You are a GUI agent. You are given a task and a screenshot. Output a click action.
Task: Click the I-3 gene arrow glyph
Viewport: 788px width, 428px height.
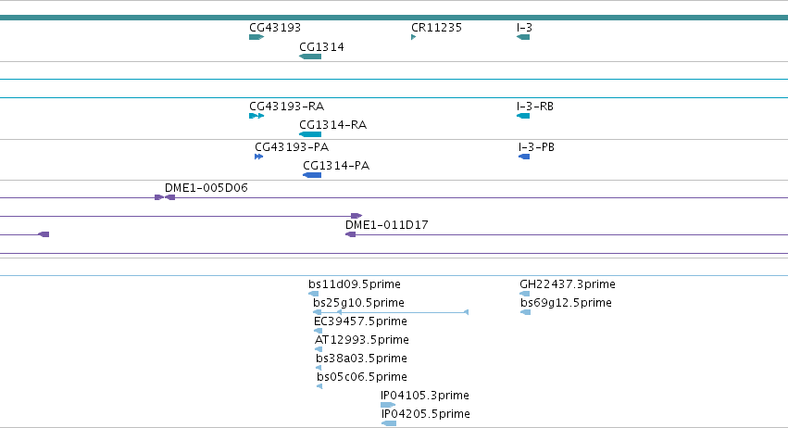(x=523, y=37)
